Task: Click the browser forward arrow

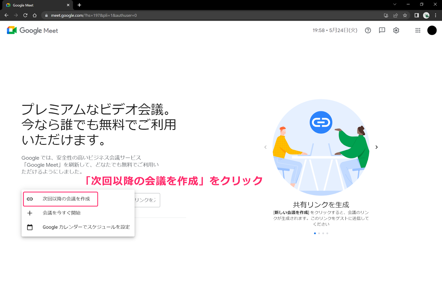Action: [16, 15]
